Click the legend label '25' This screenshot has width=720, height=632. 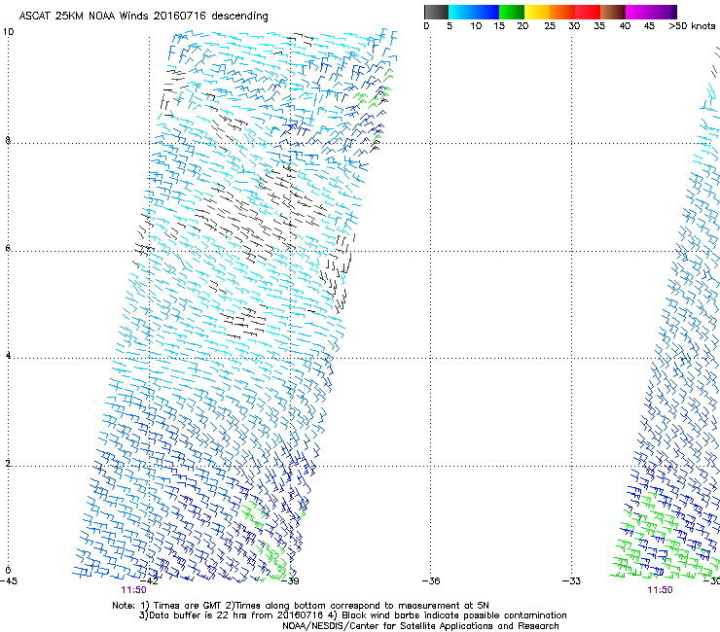550,26
